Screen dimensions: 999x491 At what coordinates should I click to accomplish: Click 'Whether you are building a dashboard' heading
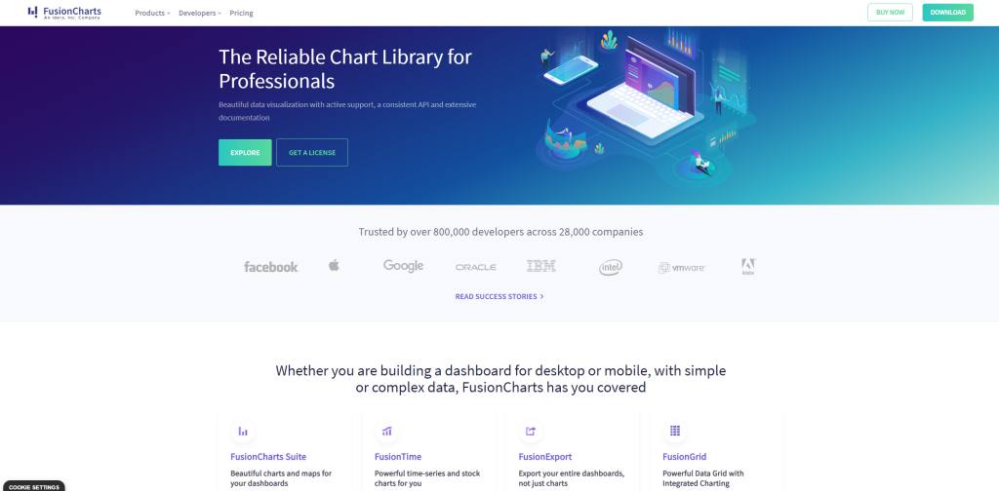pyautogui.click(x=500, y=378)
